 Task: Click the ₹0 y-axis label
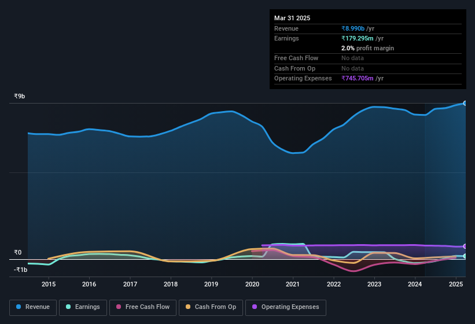(17, 252)
